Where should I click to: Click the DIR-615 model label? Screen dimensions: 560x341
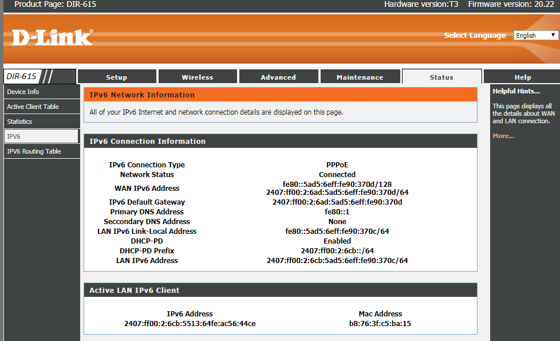pyautogui.click(x=21, y=76)
